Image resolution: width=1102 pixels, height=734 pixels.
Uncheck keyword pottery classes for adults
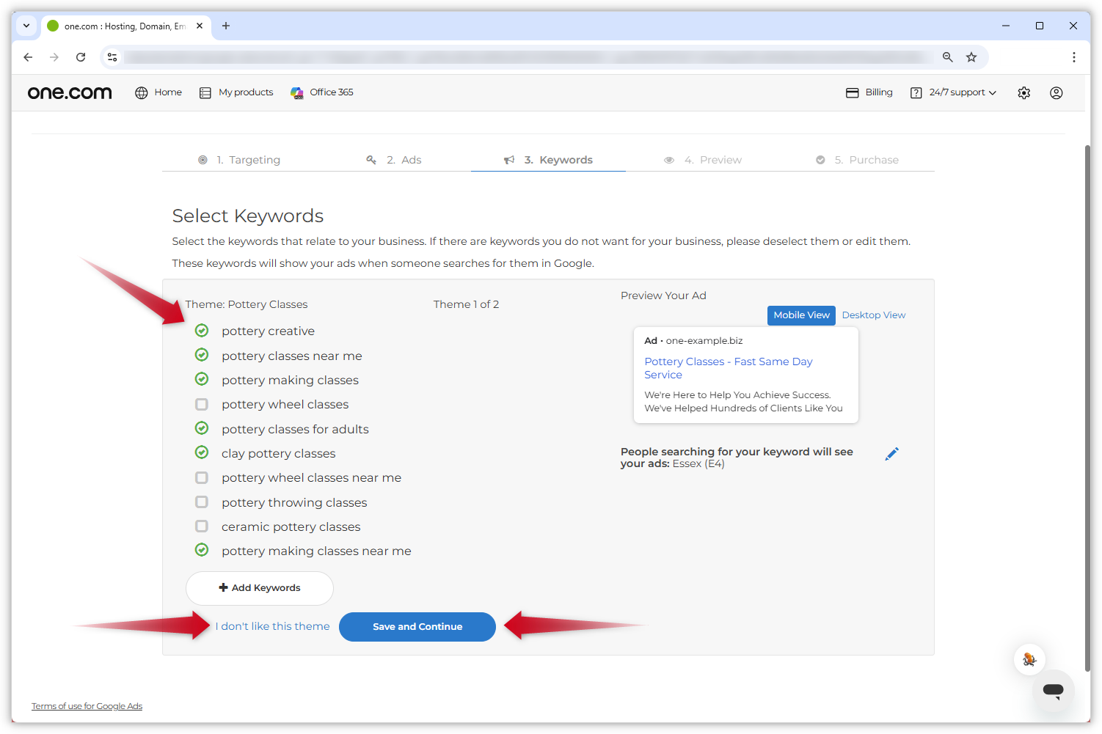[x=202, y=428]
